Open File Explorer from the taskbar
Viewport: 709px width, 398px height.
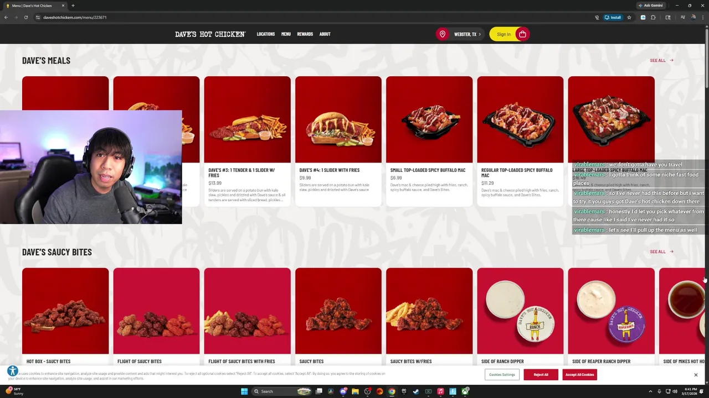coord(355,391)
